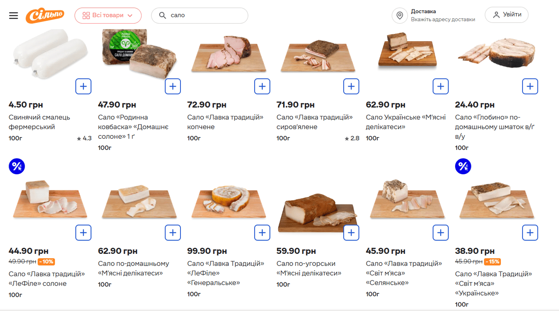Click discount badge on ЛеФіле солоне
The width and height of the screenshot is (559, 311).
17,167
